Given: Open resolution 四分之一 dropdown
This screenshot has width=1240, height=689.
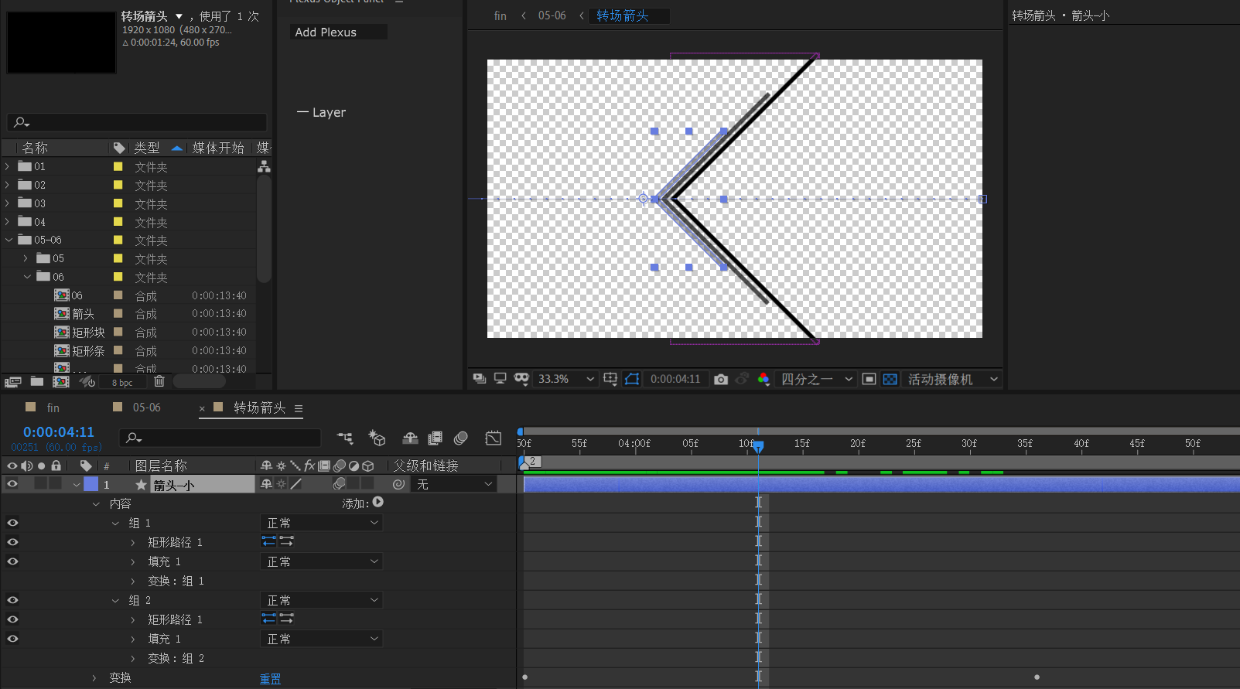Looking at the screenshot, I should [x=817, y=379].
